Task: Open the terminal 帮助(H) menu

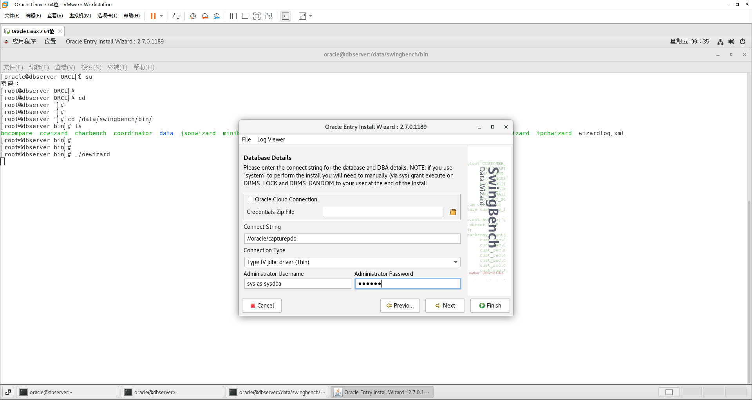Action: click(x=144, y=67)
